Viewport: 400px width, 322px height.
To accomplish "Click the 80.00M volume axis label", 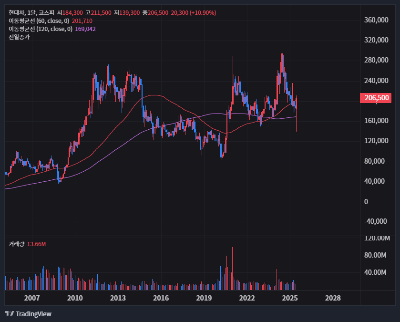I will coord(375,255).
